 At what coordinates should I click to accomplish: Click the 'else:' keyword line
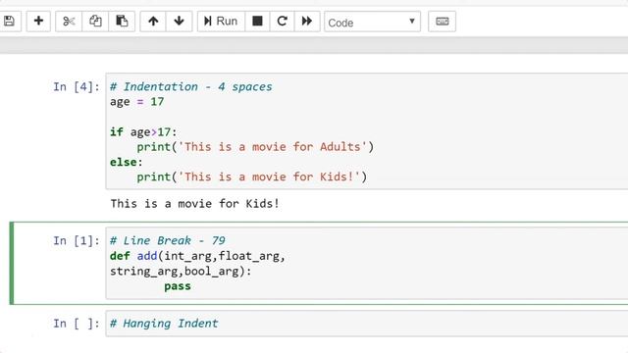pos(127,162)
